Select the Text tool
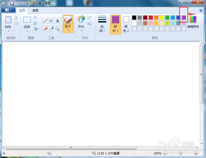The height and width of the screenshot is (158, 206). click(57, 21)
